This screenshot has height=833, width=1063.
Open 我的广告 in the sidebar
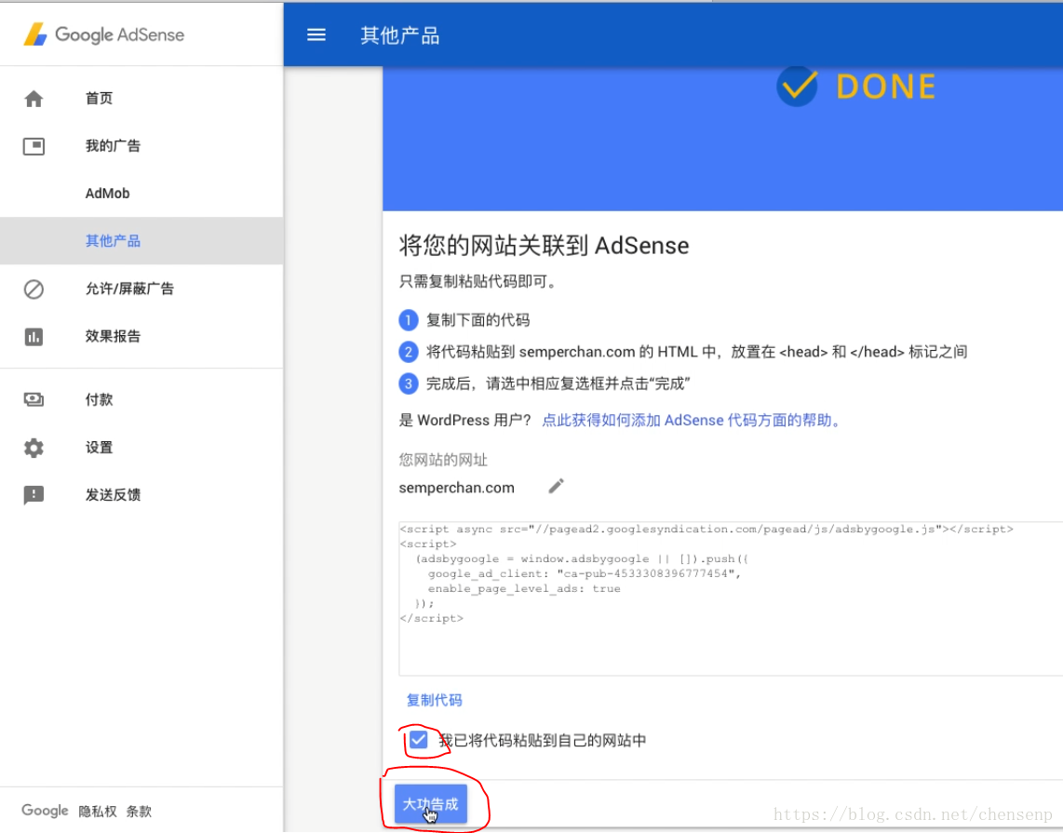click(141, 146)
